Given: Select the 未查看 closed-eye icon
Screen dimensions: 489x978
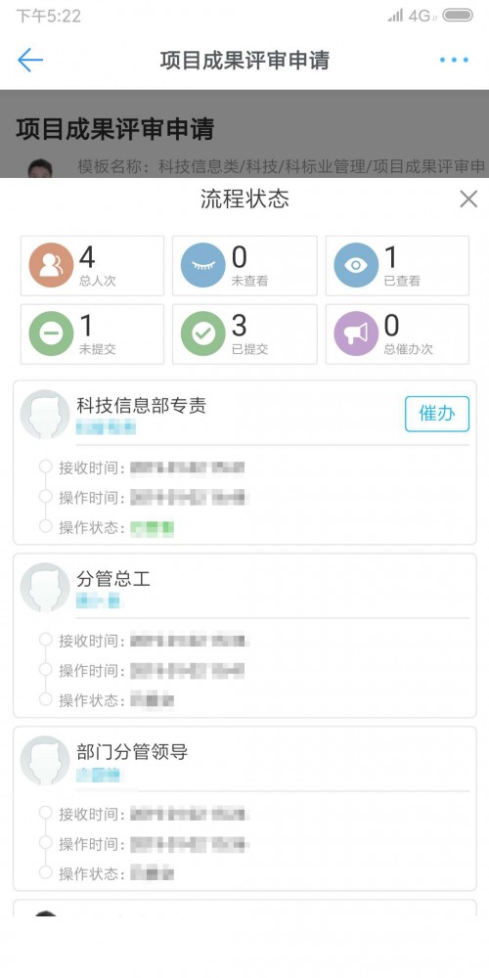Looking at the screenshot, I should point(203,265).
